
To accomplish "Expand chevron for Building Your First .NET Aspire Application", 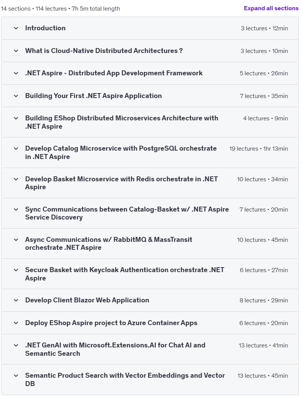I will [x=16, y=96].
